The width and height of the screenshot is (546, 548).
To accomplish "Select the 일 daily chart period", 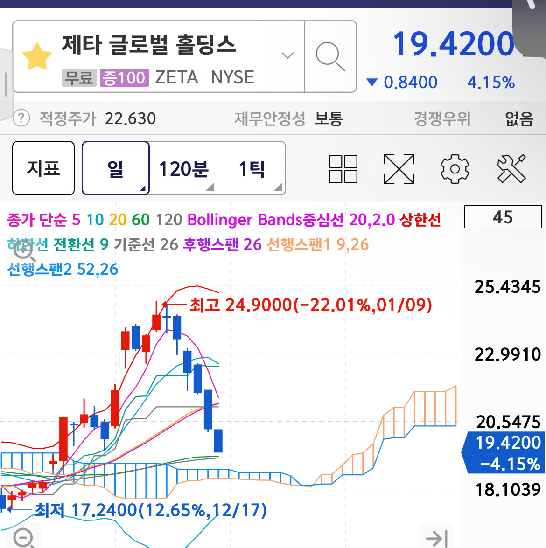I will (x=115, y=168).
